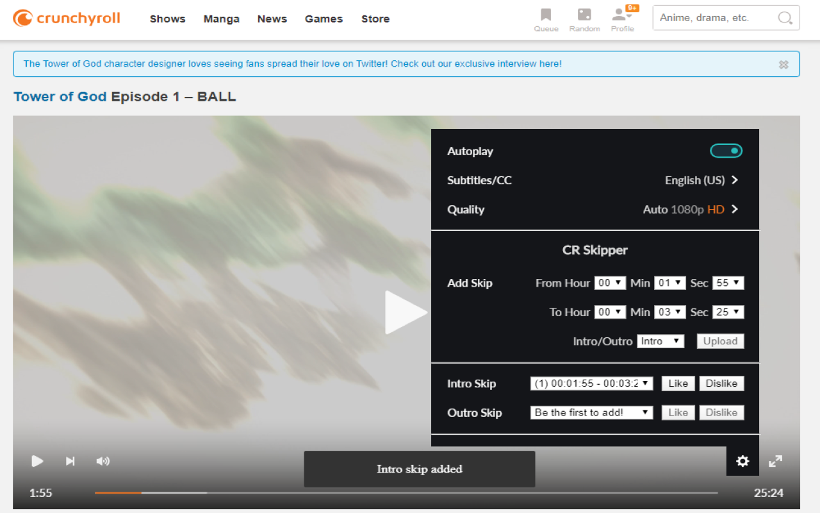Image resolution: width=820 pixels, height=513 pixels.
Task: Open the News menu
Action: (x=272, y=19)
